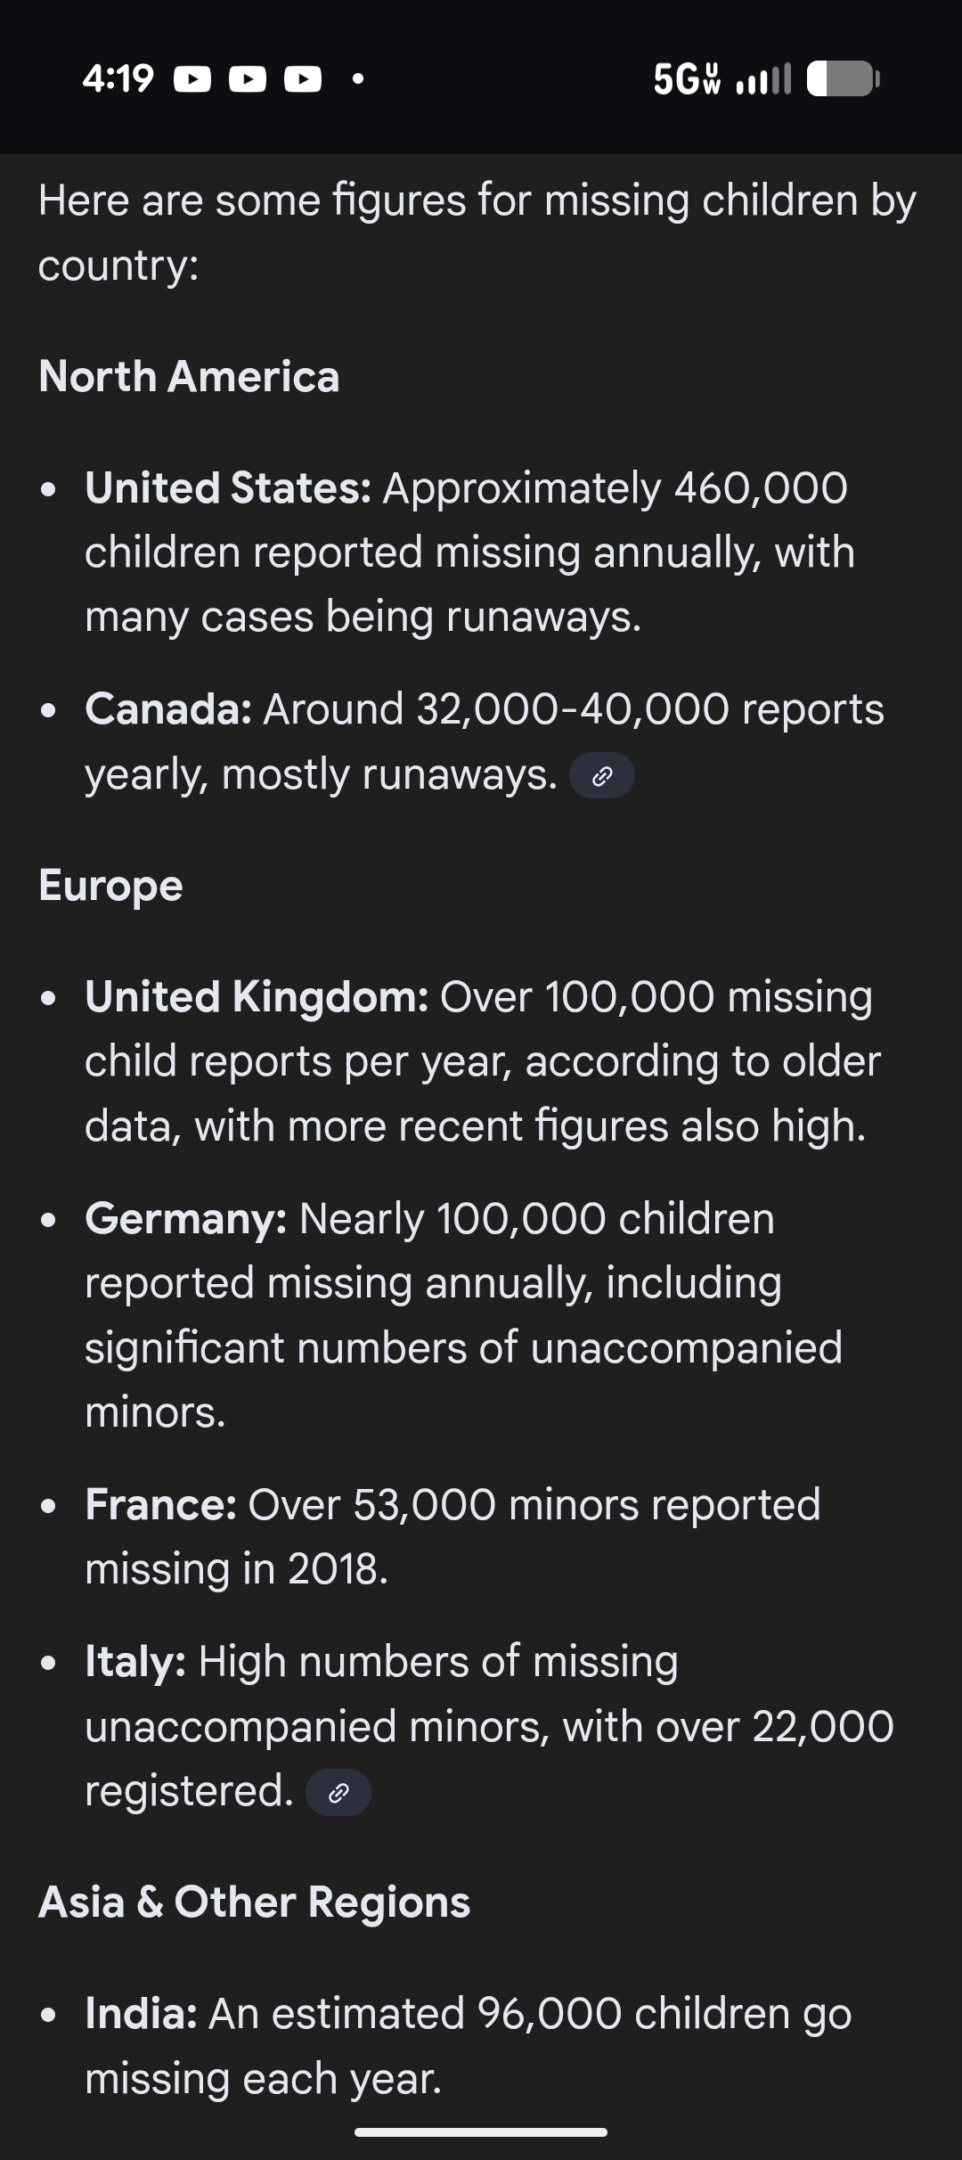Tap the first YouTube notification icon
Image resolution: width=962 pixels, height=2160 pixels.
(192, 80)
